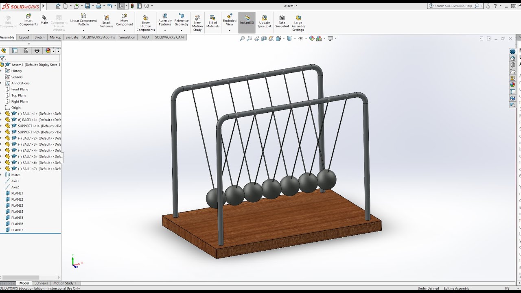
Task: Click Smart Fasteners icon
Action: [106, 21]
